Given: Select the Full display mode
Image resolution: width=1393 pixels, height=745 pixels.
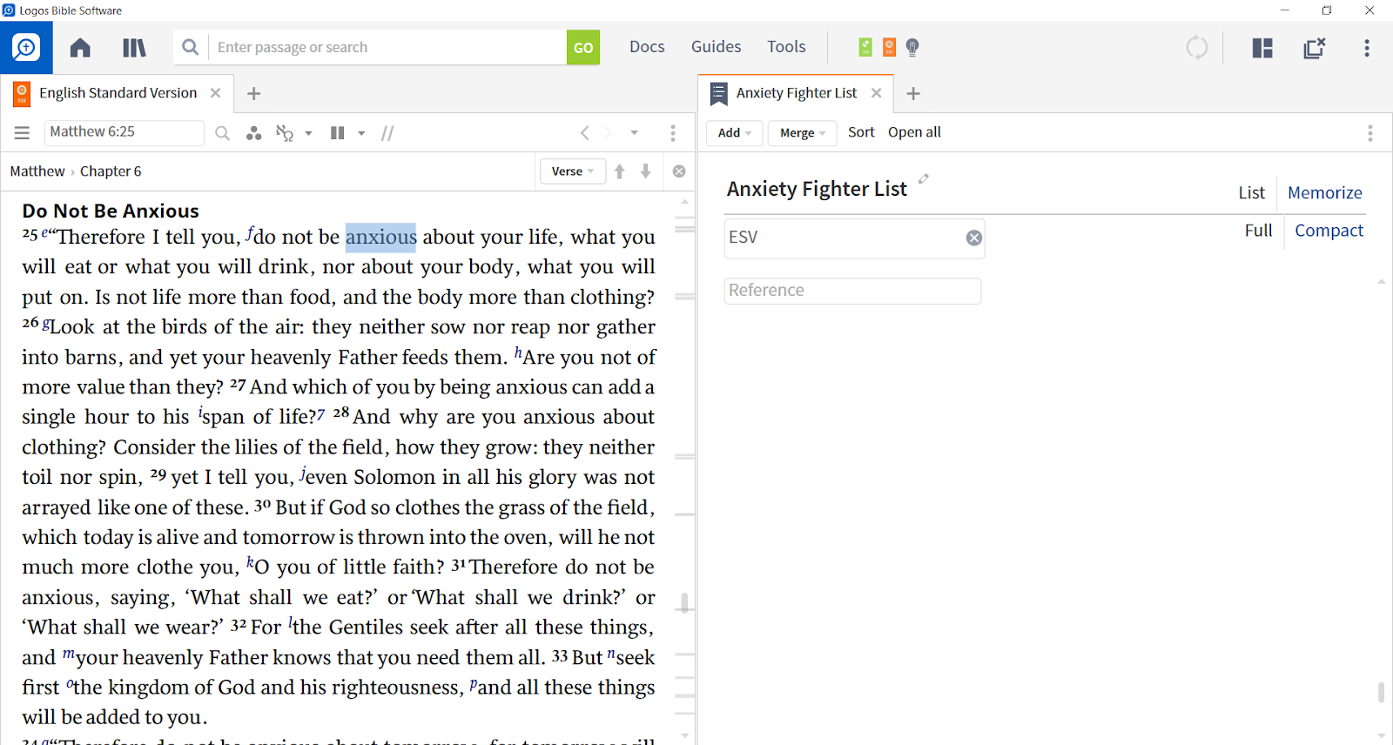Looking at the screenshot, I should [1259, 231].
